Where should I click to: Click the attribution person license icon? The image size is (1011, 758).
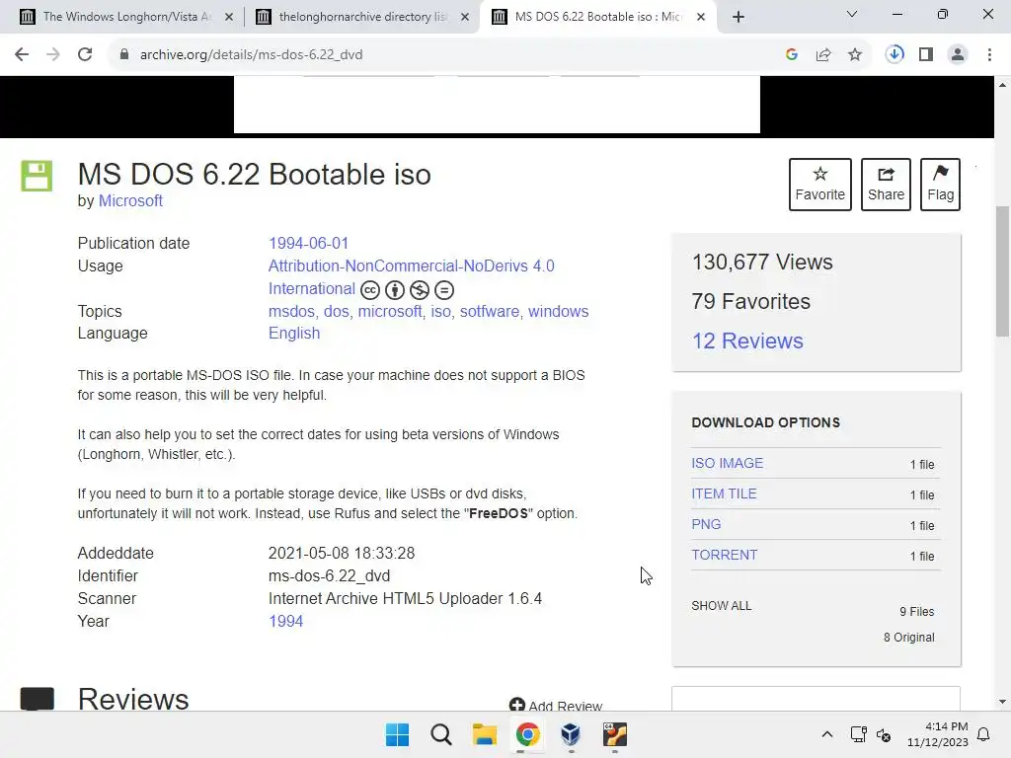(395, 290)
